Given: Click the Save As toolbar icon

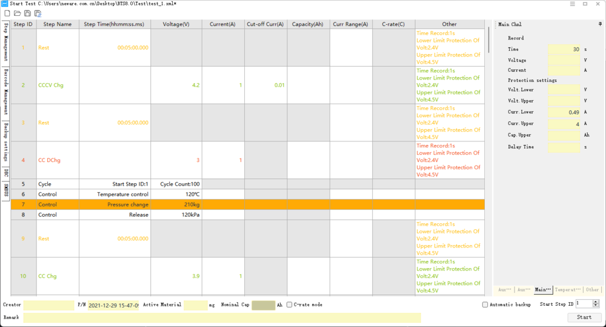Looking at the screenshot, I should 38,13.
